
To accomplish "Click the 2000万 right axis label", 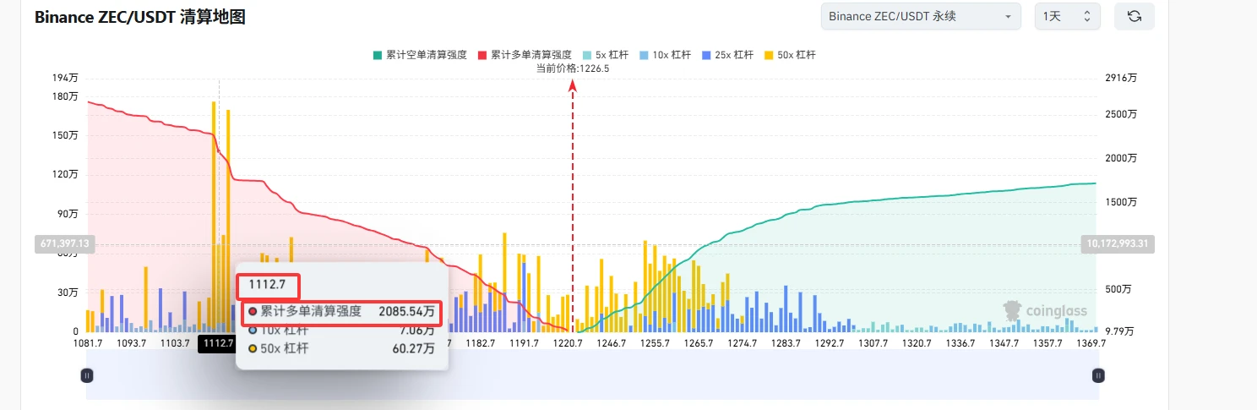I will (1121, 158).
